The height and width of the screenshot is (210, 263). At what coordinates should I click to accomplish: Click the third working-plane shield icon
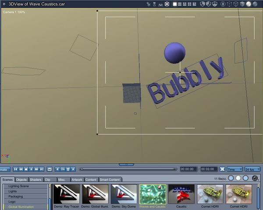pos(215,4)
